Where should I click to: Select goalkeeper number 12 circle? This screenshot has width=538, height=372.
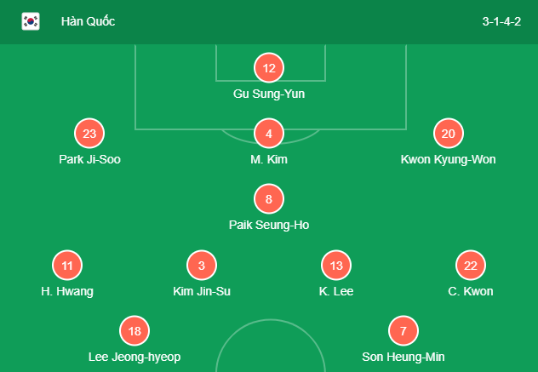[269, 68]
